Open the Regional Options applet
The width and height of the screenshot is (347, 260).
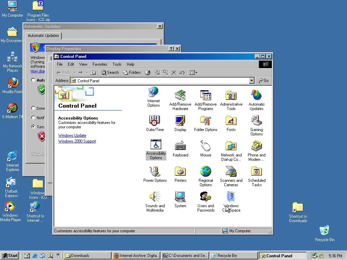pos(206,176)
